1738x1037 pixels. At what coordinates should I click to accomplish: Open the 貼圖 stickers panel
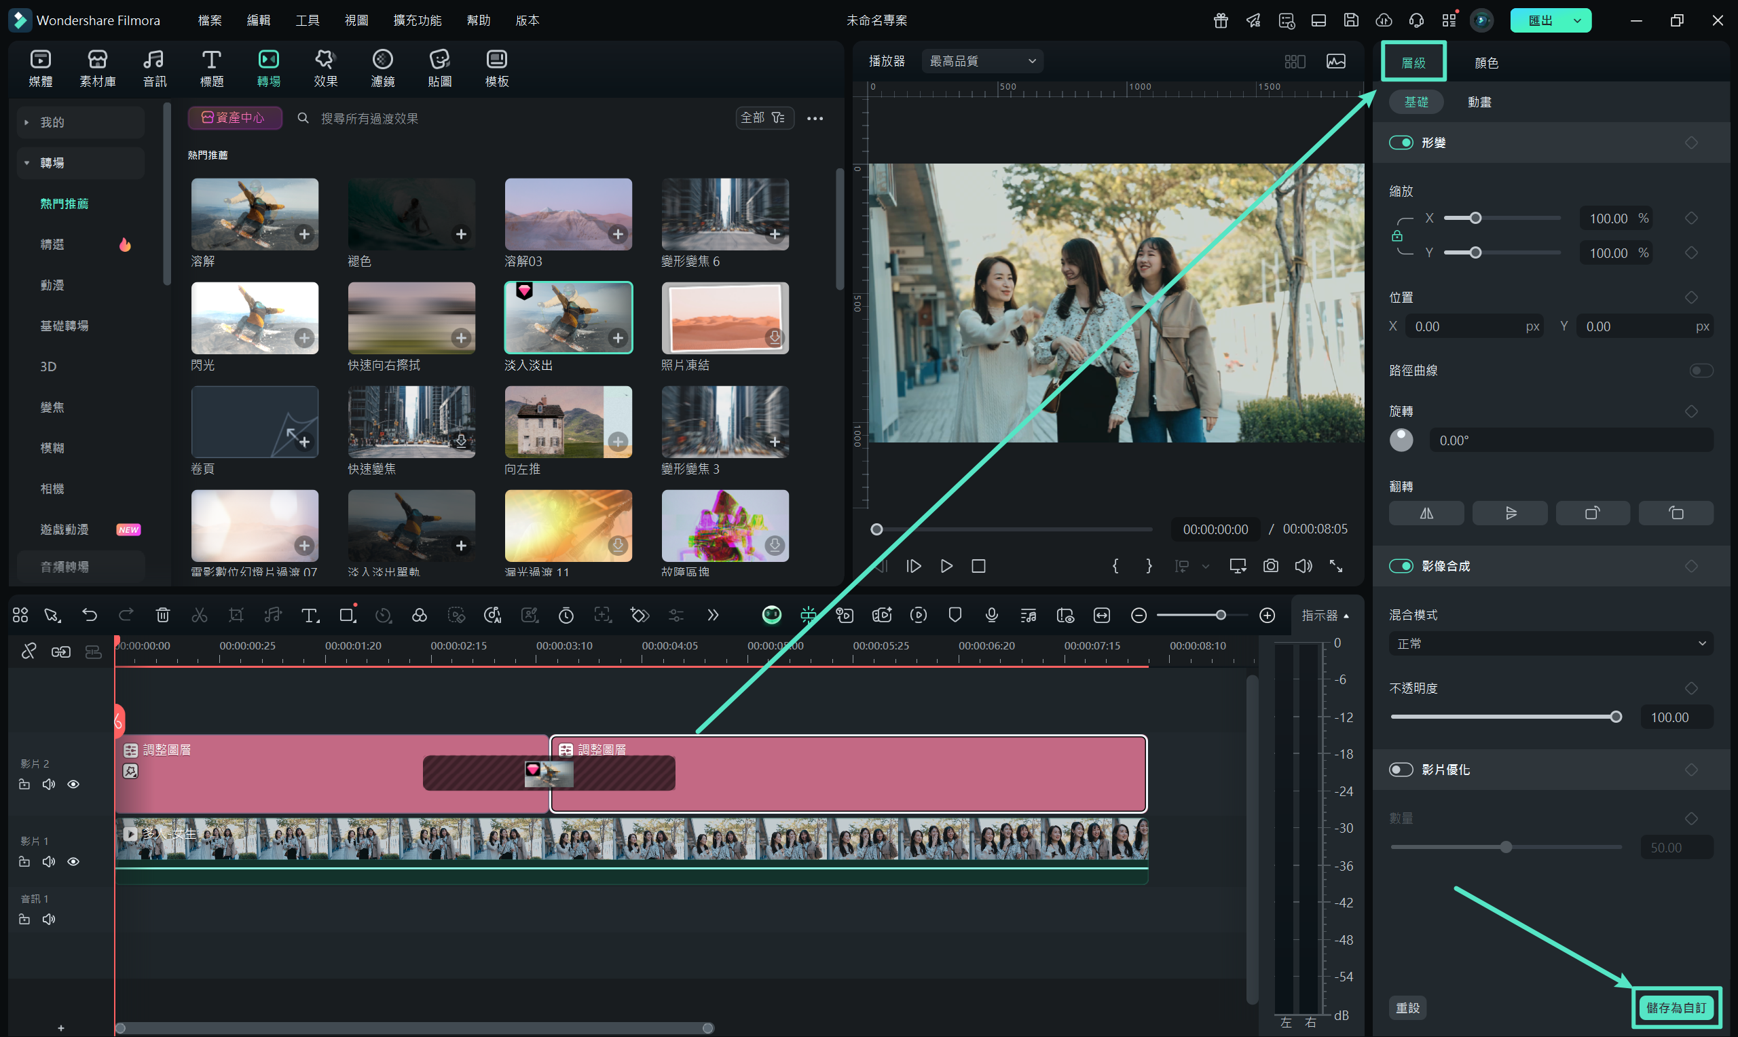click(x=439, y=68)
